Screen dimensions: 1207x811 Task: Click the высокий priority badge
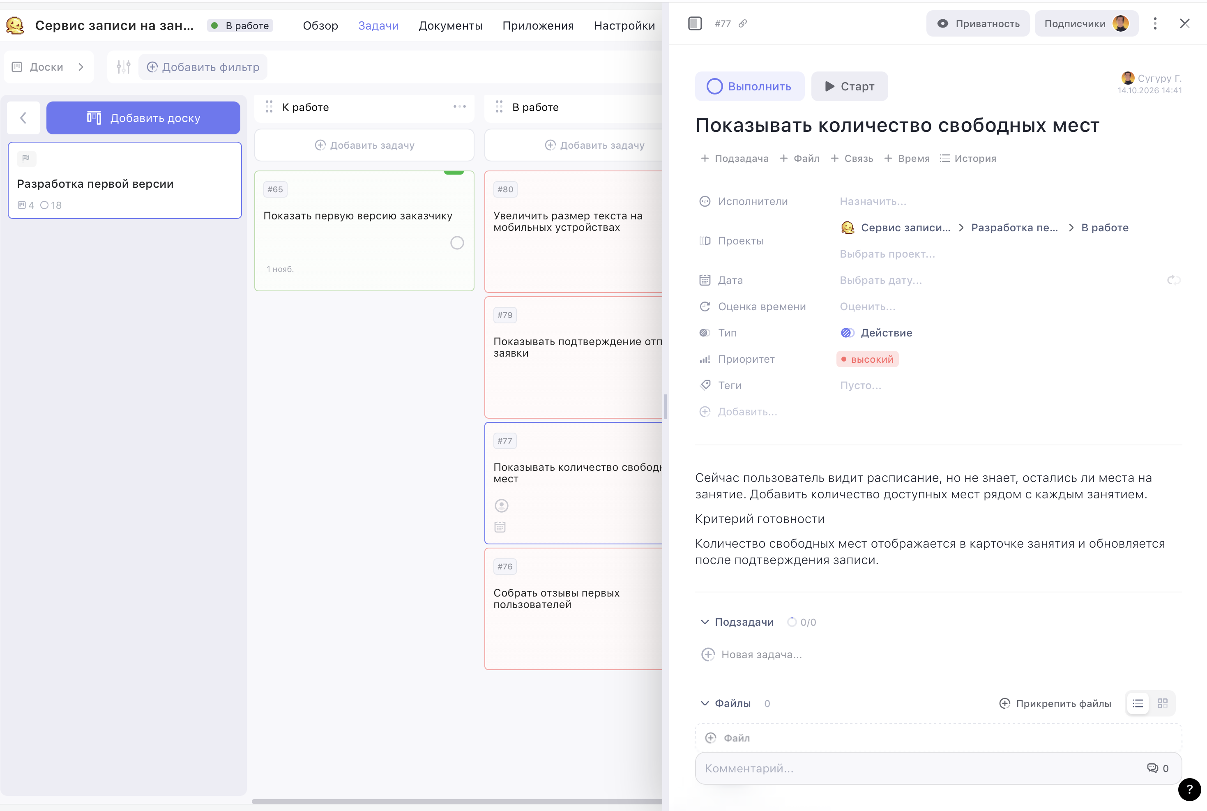(867, 359)
